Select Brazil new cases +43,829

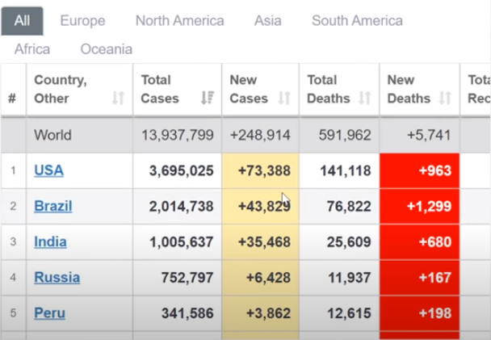tap(264, 206)
